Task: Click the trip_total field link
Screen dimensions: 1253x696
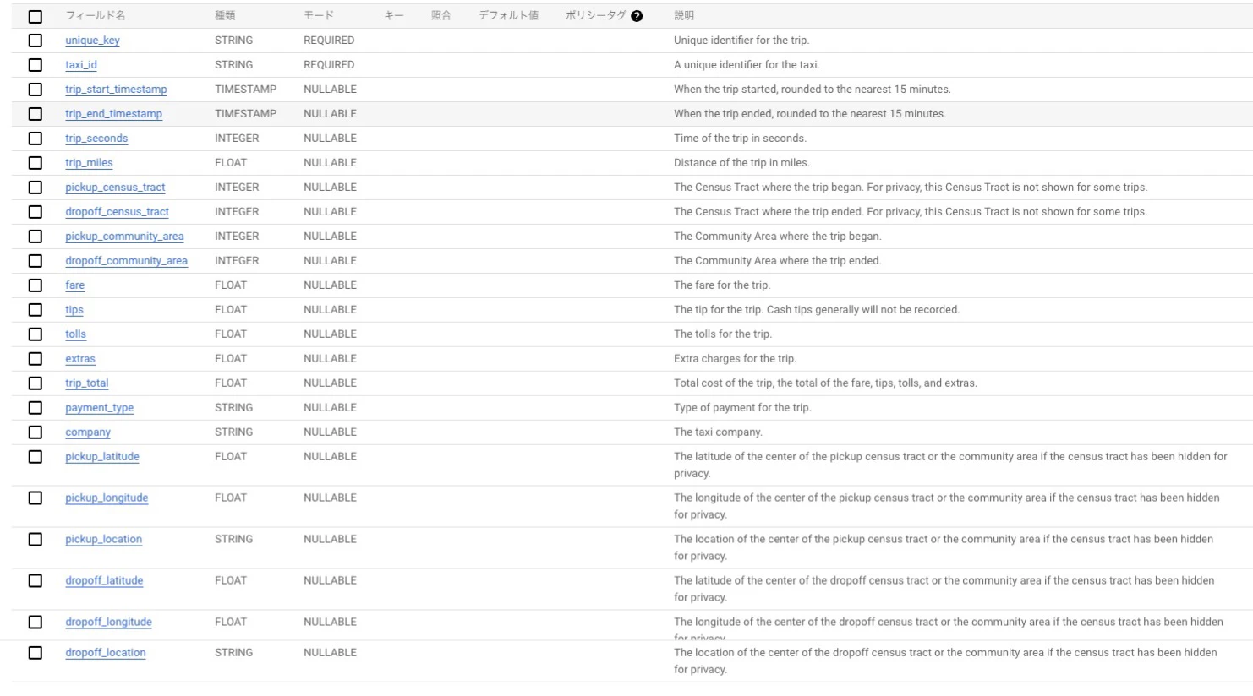Action: 87,383
